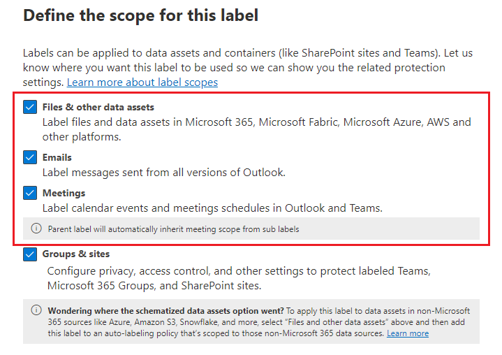Viewport: 502px width, 355px height.
Task: Click the Groups & sites label text
Action: (76, 254)
